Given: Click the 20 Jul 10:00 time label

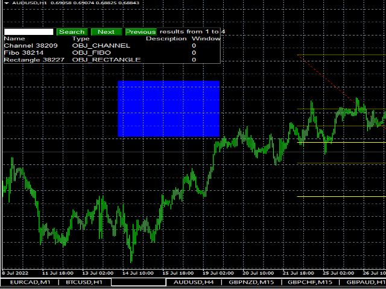Looking at the screenshot, I should coord(258,273).
